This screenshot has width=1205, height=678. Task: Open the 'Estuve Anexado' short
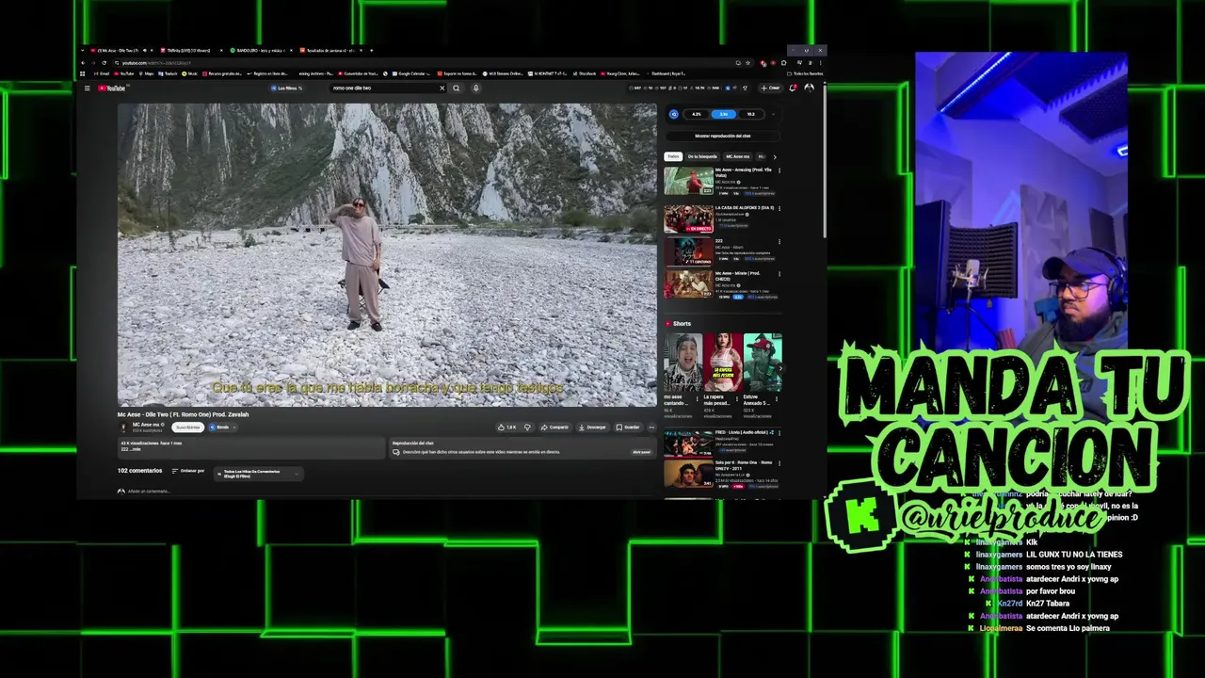[762, 363]
